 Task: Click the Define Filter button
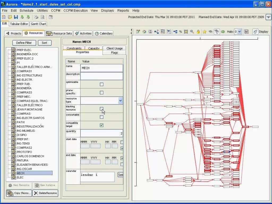pos(24,43)
